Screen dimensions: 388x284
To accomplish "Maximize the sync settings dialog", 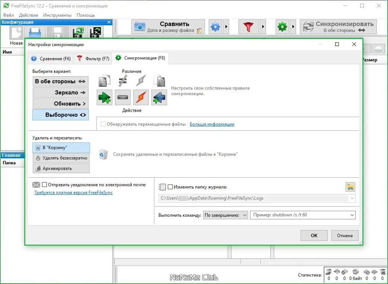I will tap(337, 44).
